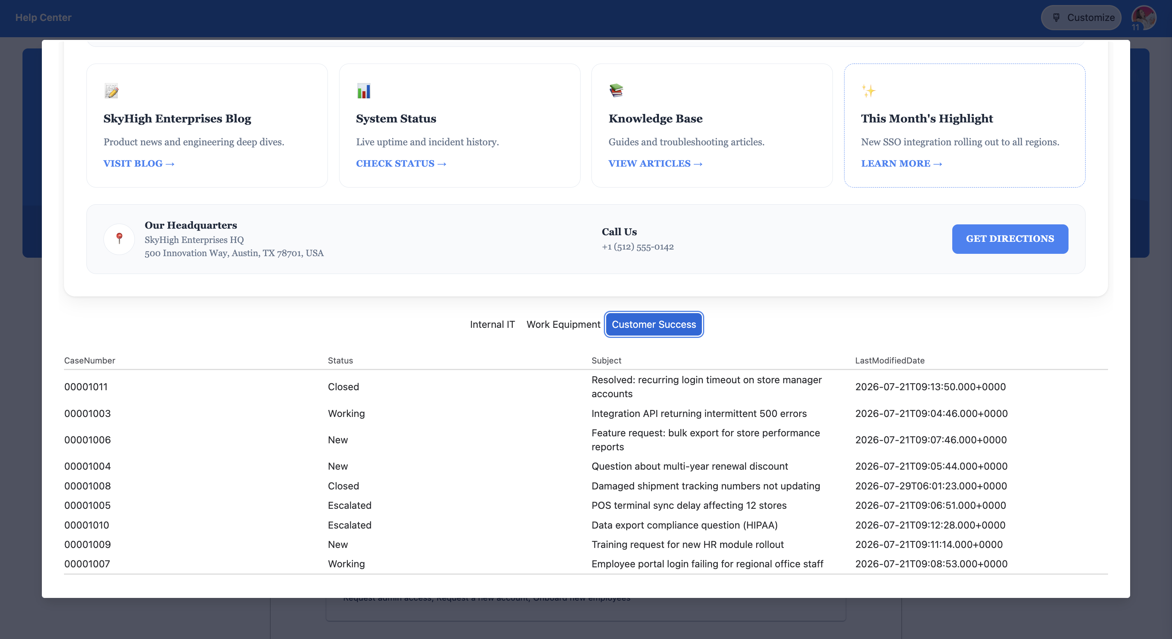Select case number 00001009
1172x639 pixels.
pyautogui.click(x=87, y=544)
